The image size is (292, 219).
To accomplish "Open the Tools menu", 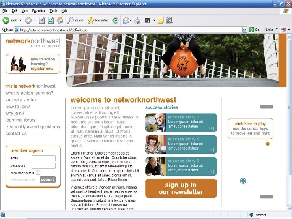I will click(53, 11).
